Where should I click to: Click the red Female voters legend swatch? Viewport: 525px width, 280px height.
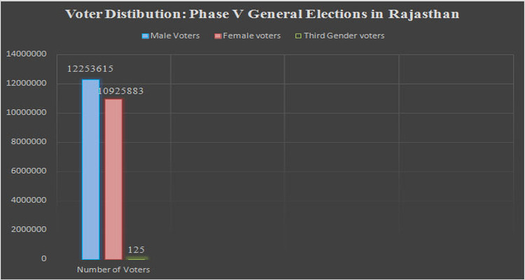(218, 34)
